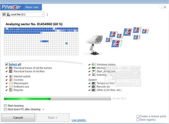Click the Cookies target icon
This screenshot has height=124, width=169.
click(x=11, y=80)
